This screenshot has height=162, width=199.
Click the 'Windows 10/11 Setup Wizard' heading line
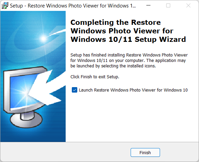point(128,39)
